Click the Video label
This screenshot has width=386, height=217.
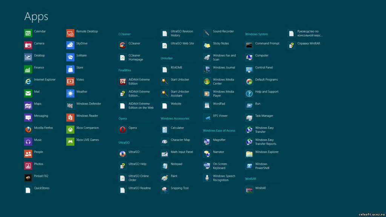pyautogui.click(x=80, y=80)
